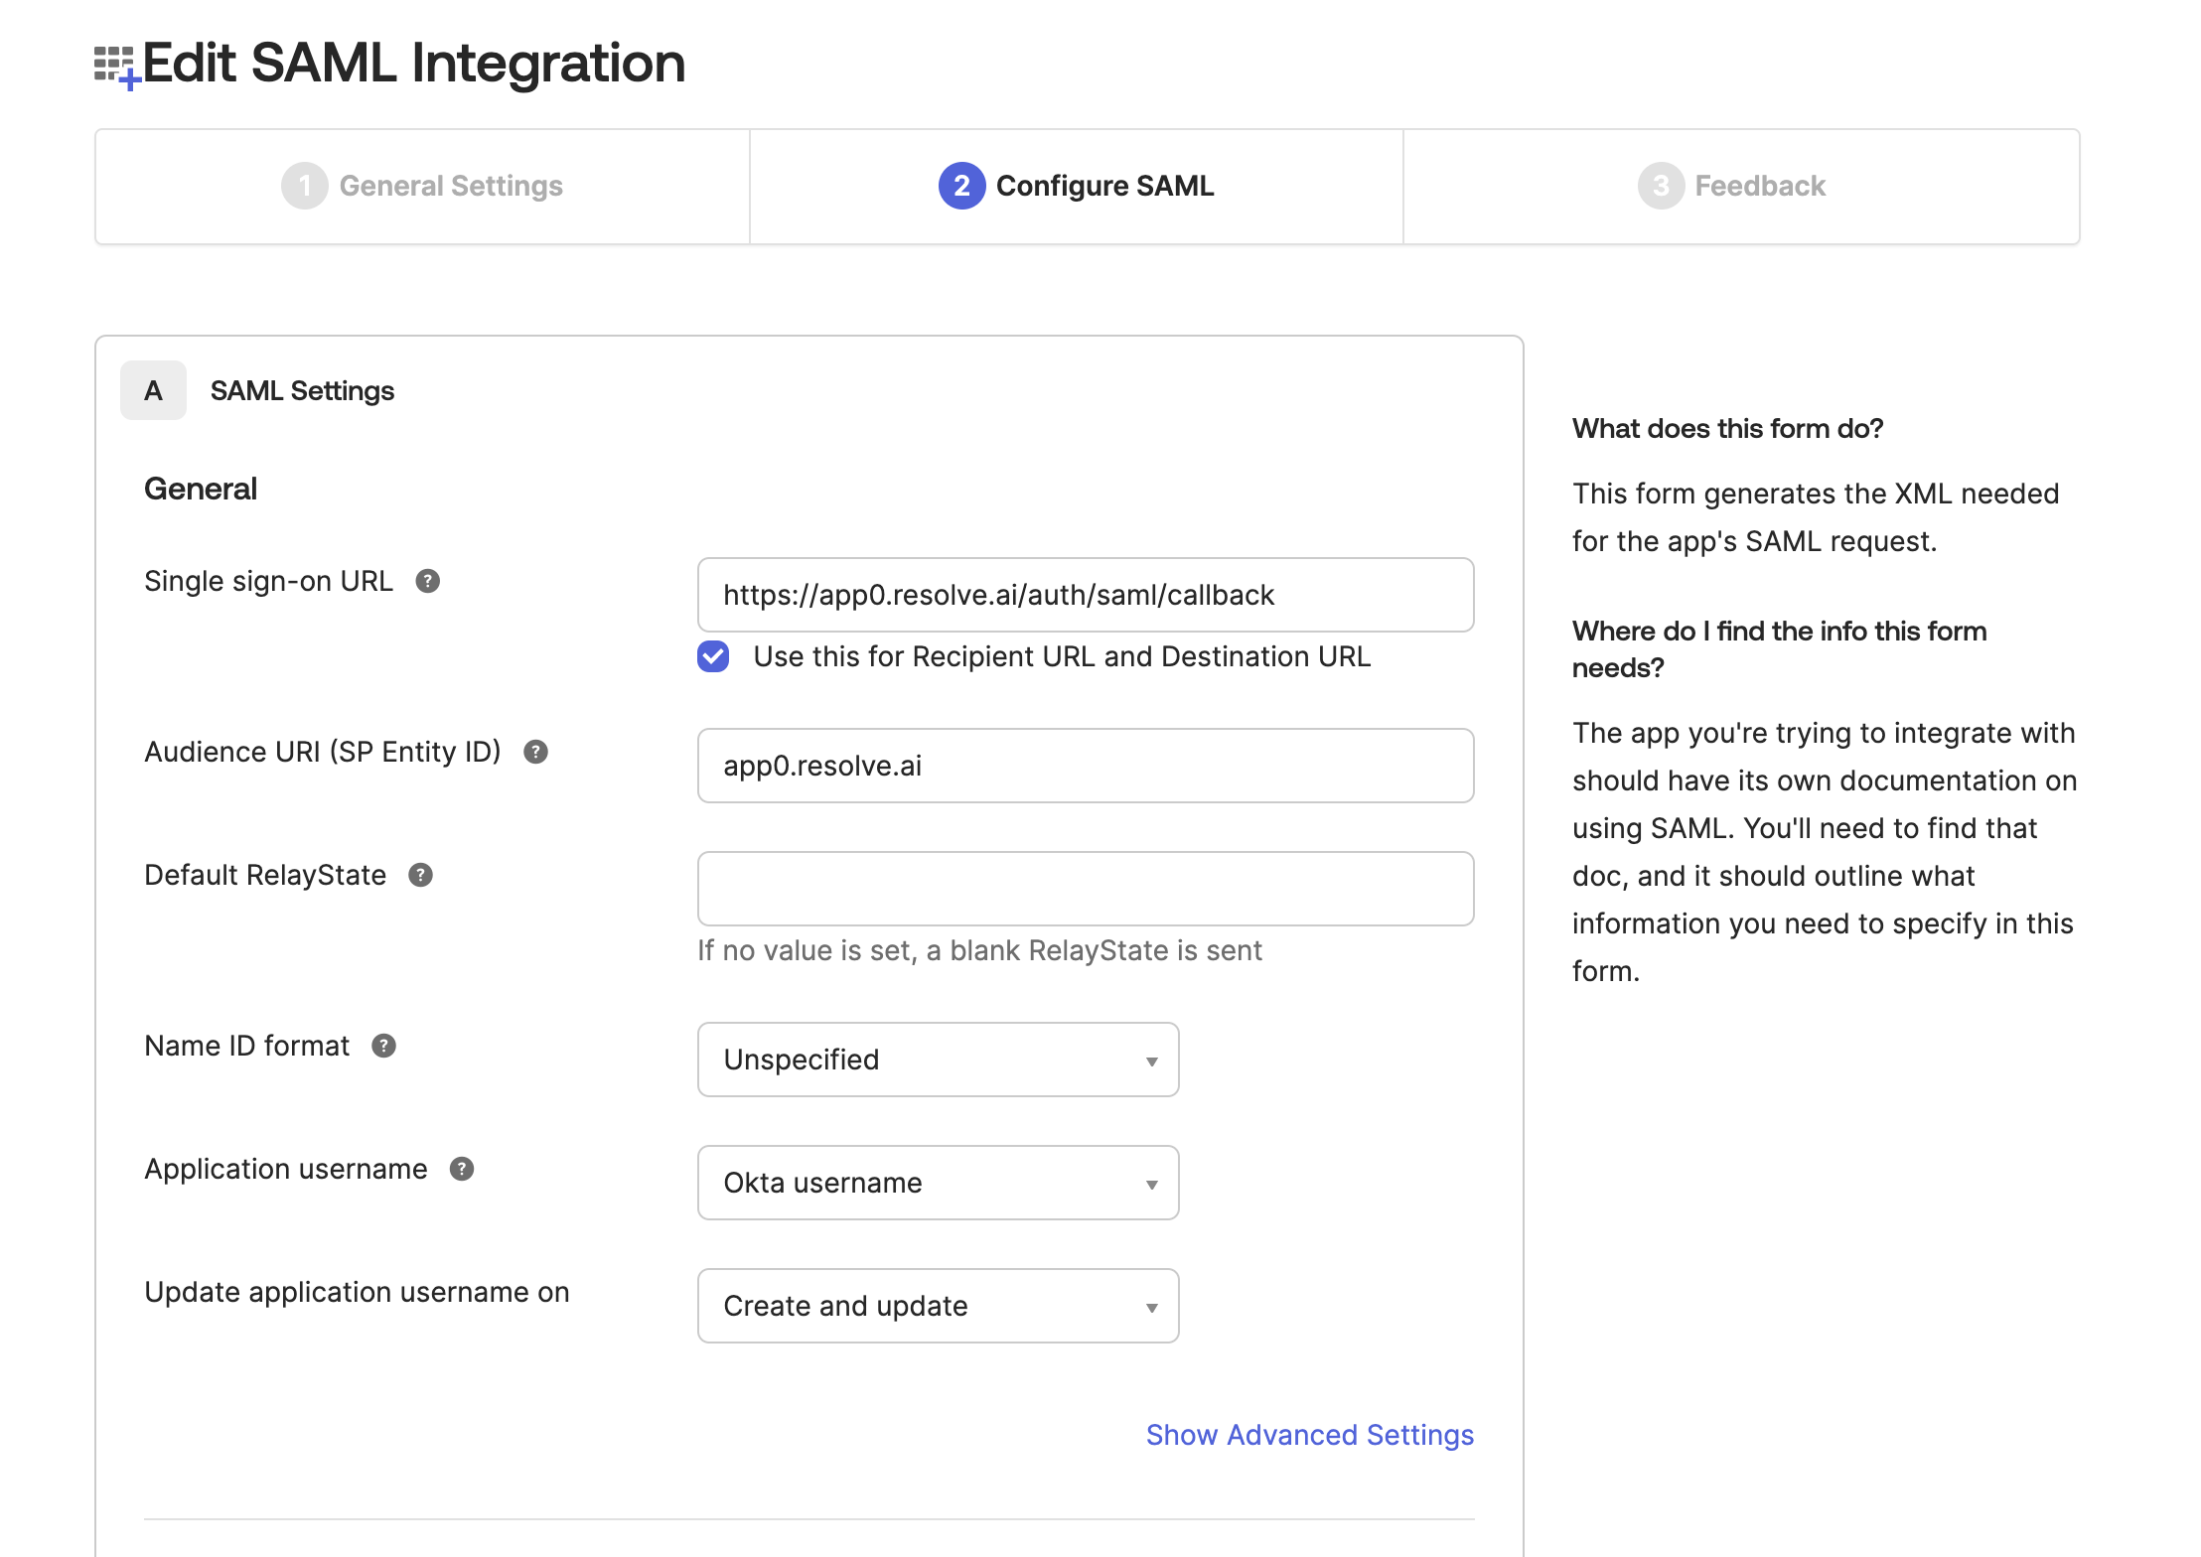Open the Application username dropdown
This screenshot has width=2201, height=1557.
[938, 1183]
